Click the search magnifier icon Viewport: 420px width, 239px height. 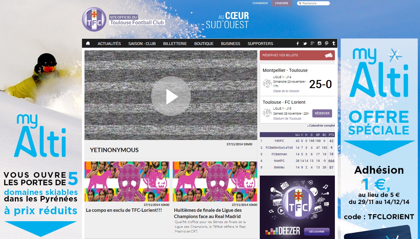[300, 3]
